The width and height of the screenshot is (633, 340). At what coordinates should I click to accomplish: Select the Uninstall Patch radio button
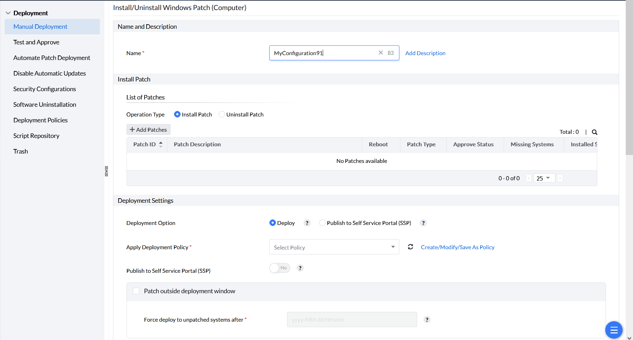(222, 114)
